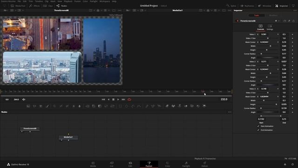Add a Color Corrector node from the toolbar
Screen dimensions: 298x168
pyautogui.click(x=54, y=106)
